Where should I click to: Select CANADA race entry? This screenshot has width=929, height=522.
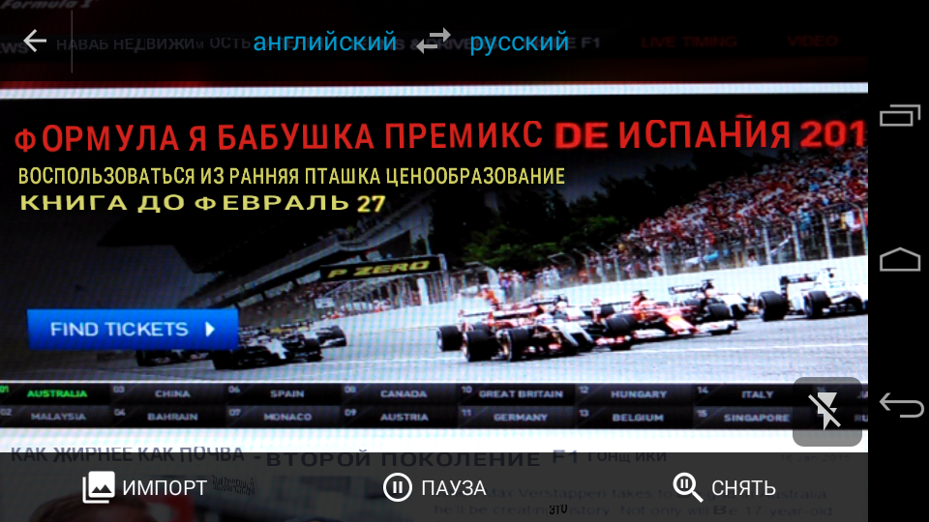pos(404,393)
